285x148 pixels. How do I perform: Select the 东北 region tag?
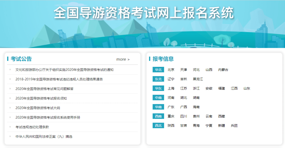(x=158, y=79)
